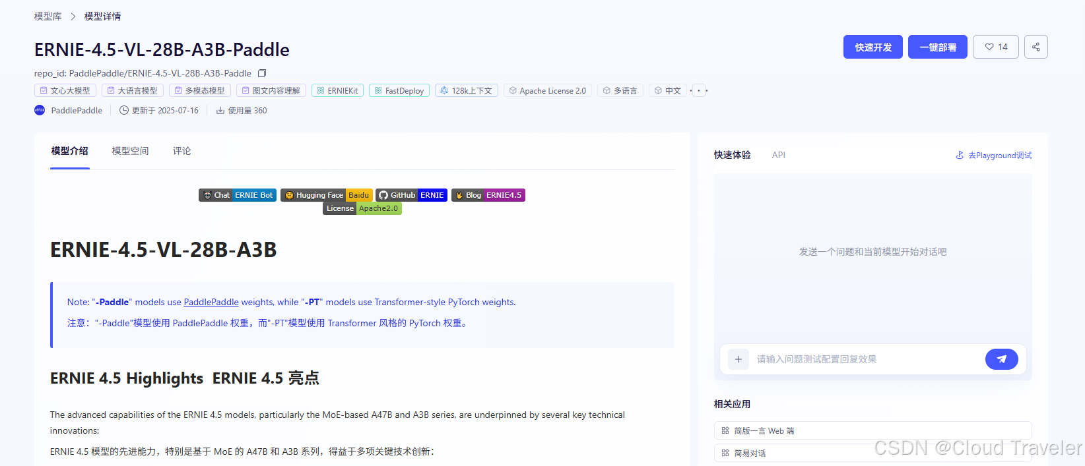This screenshot has height=466, width=1085.
Task: Select the 图文内容理解 tag
Action: (x=271, y=90)
